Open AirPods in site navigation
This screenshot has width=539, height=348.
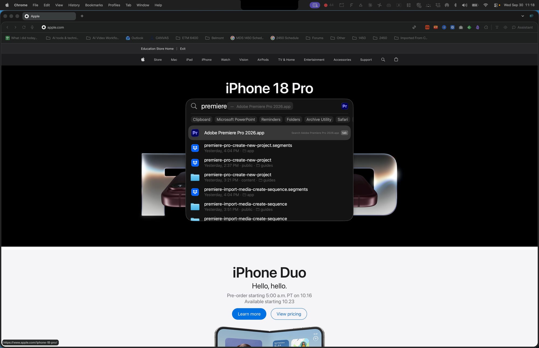click(263, 60)
